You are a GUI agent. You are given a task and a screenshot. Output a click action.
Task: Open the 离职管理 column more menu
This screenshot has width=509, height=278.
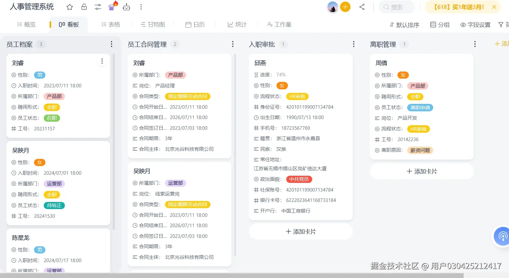click(x=475, y=44)
